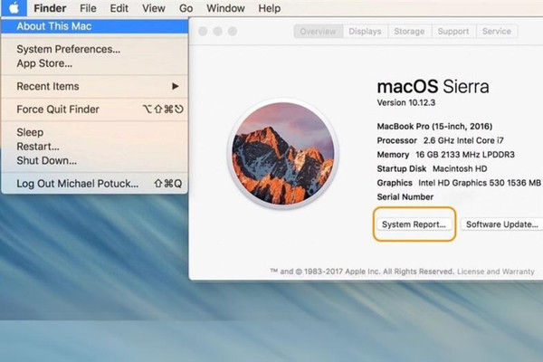Click the 16 GB 2133 MHz LPDDR3 value
Image resolution: width=543 pixels, height=362 pixels.
465,155
